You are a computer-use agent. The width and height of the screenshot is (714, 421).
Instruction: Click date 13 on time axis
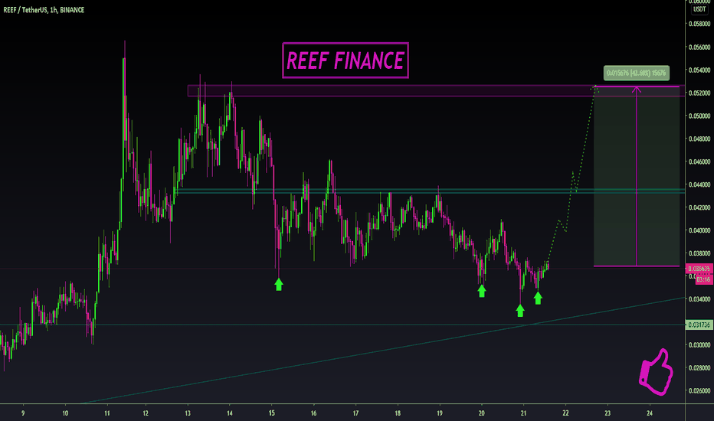[x=188, y=413]
